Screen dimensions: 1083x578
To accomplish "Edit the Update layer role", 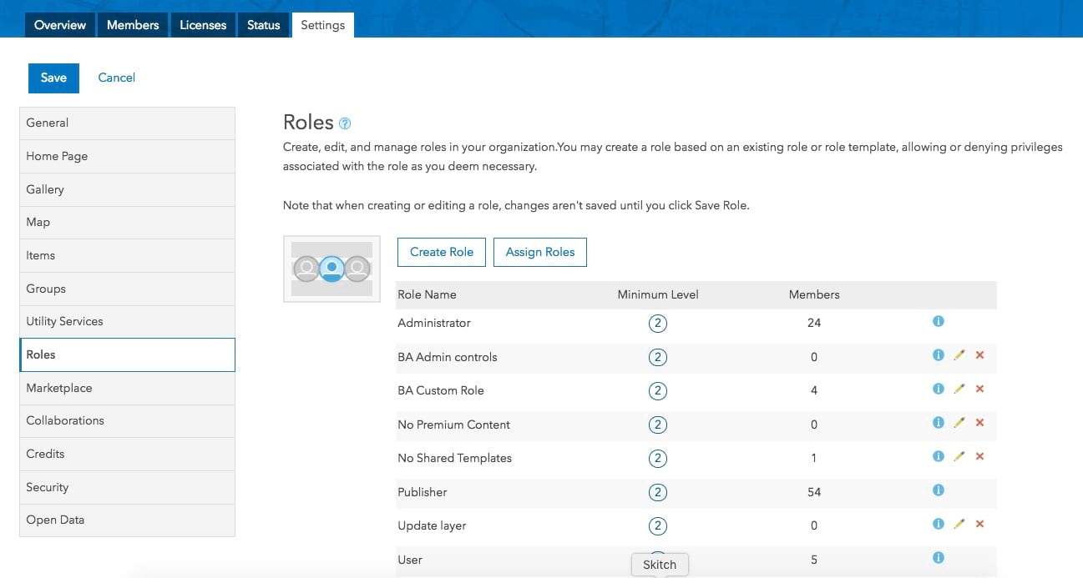I will [959, 524].
